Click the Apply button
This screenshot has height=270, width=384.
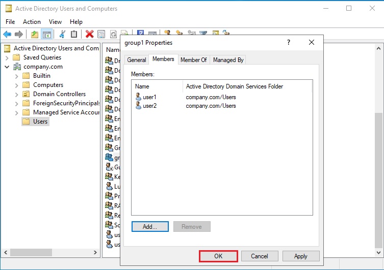pyautogui.click(x=301, y=256)
